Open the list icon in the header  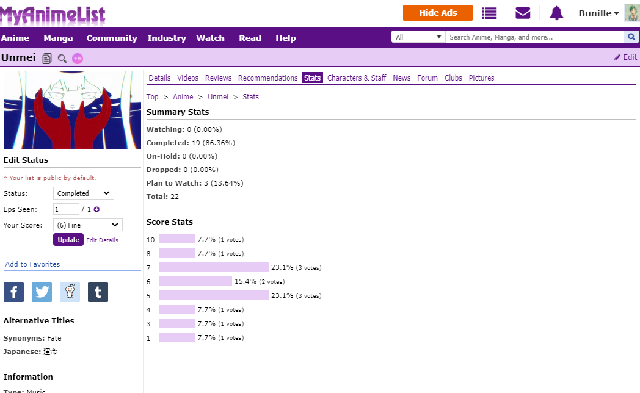[489, 13]
